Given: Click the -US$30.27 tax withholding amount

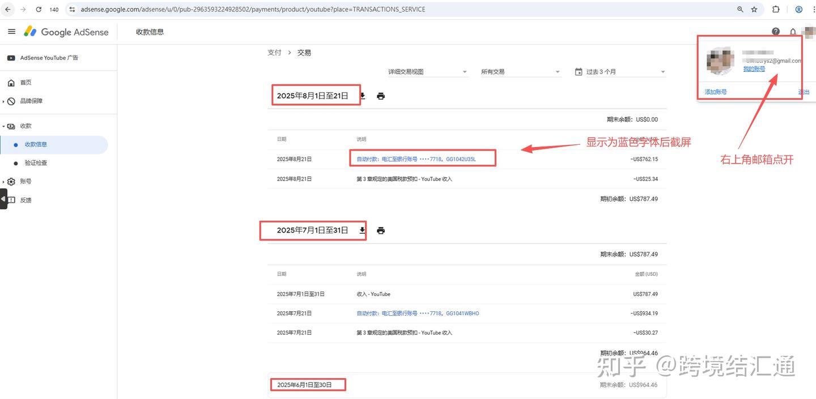Looking at the screenshot, I should [647, 332].
